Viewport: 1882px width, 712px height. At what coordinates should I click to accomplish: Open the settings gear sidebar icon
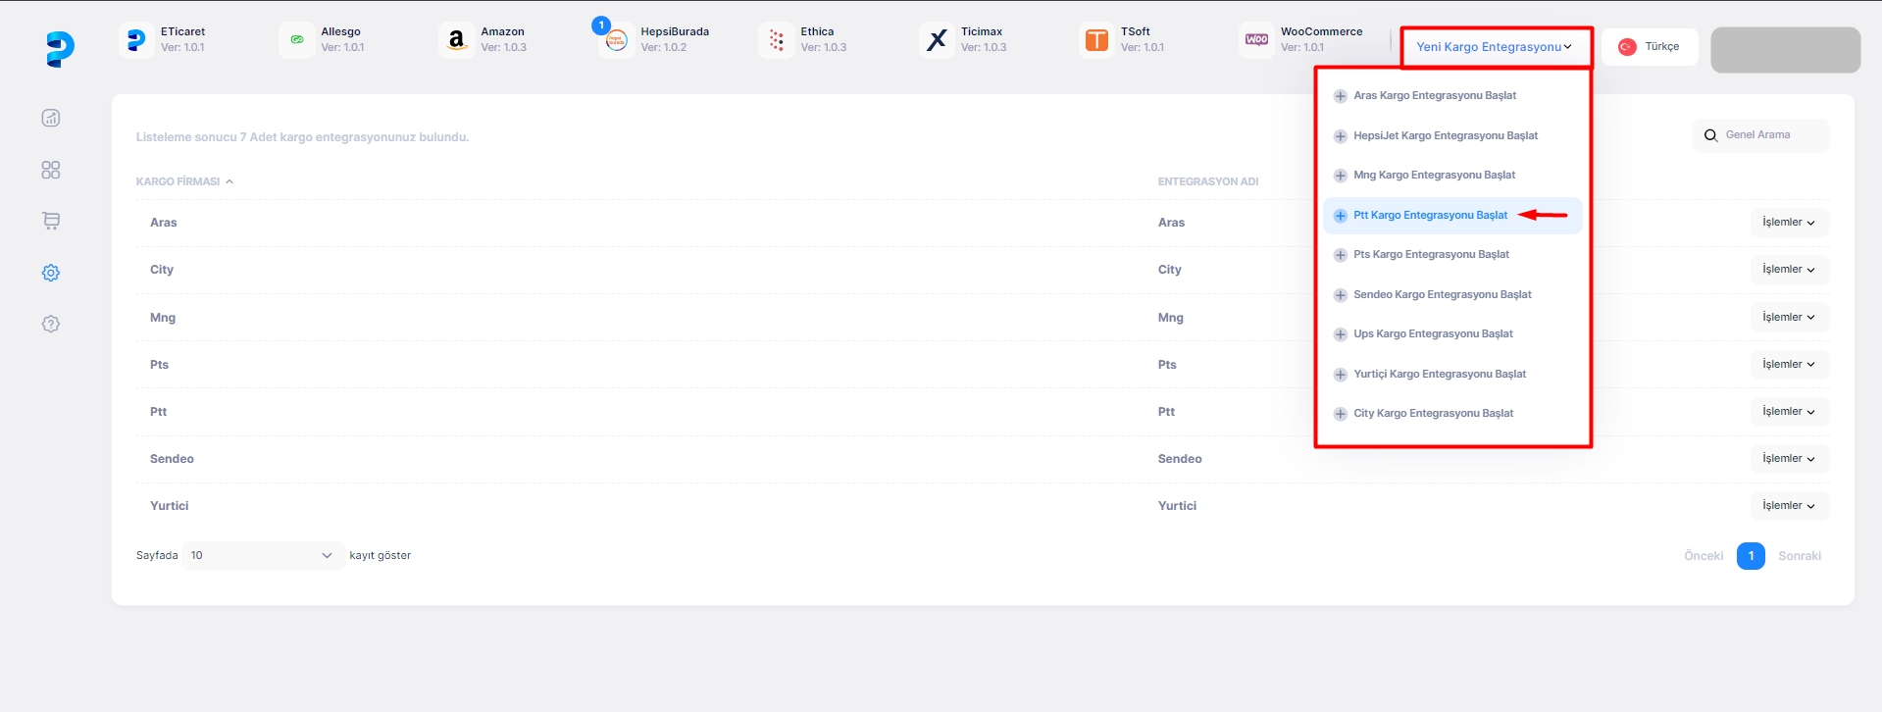[x=51, y=273]
